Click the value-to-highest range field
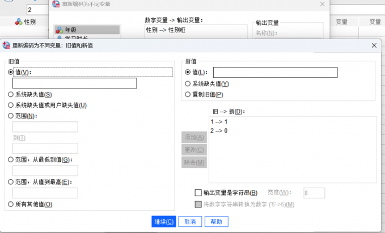 point(45,193)
